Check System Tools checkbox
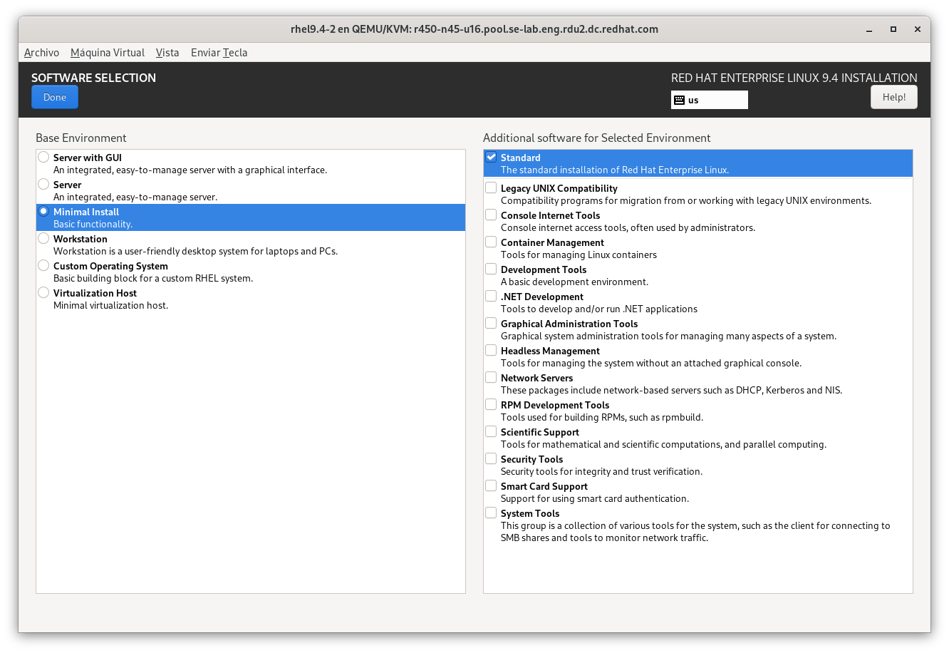Viewport: 949px width, 653px height. (491, 513)
